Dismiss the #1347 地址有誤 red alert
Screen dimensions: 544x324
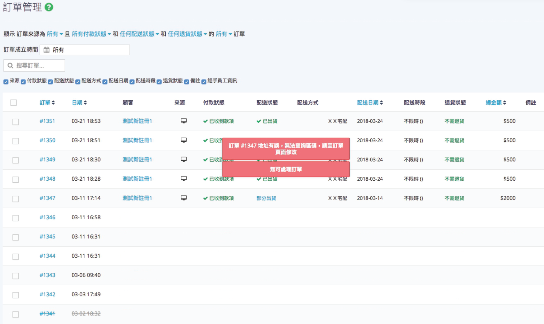pos(286,149)
